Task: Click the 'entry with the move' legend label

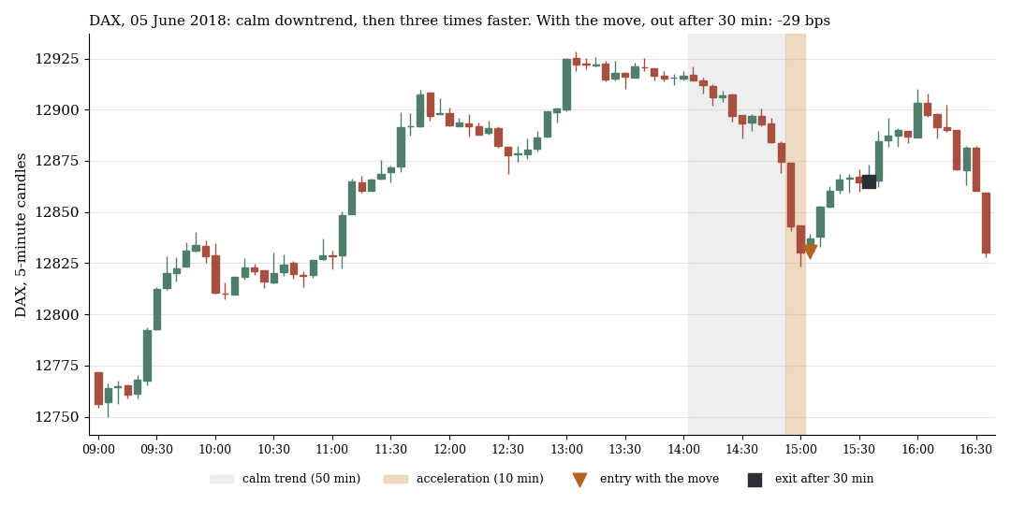Action: [x=659, y=479]
